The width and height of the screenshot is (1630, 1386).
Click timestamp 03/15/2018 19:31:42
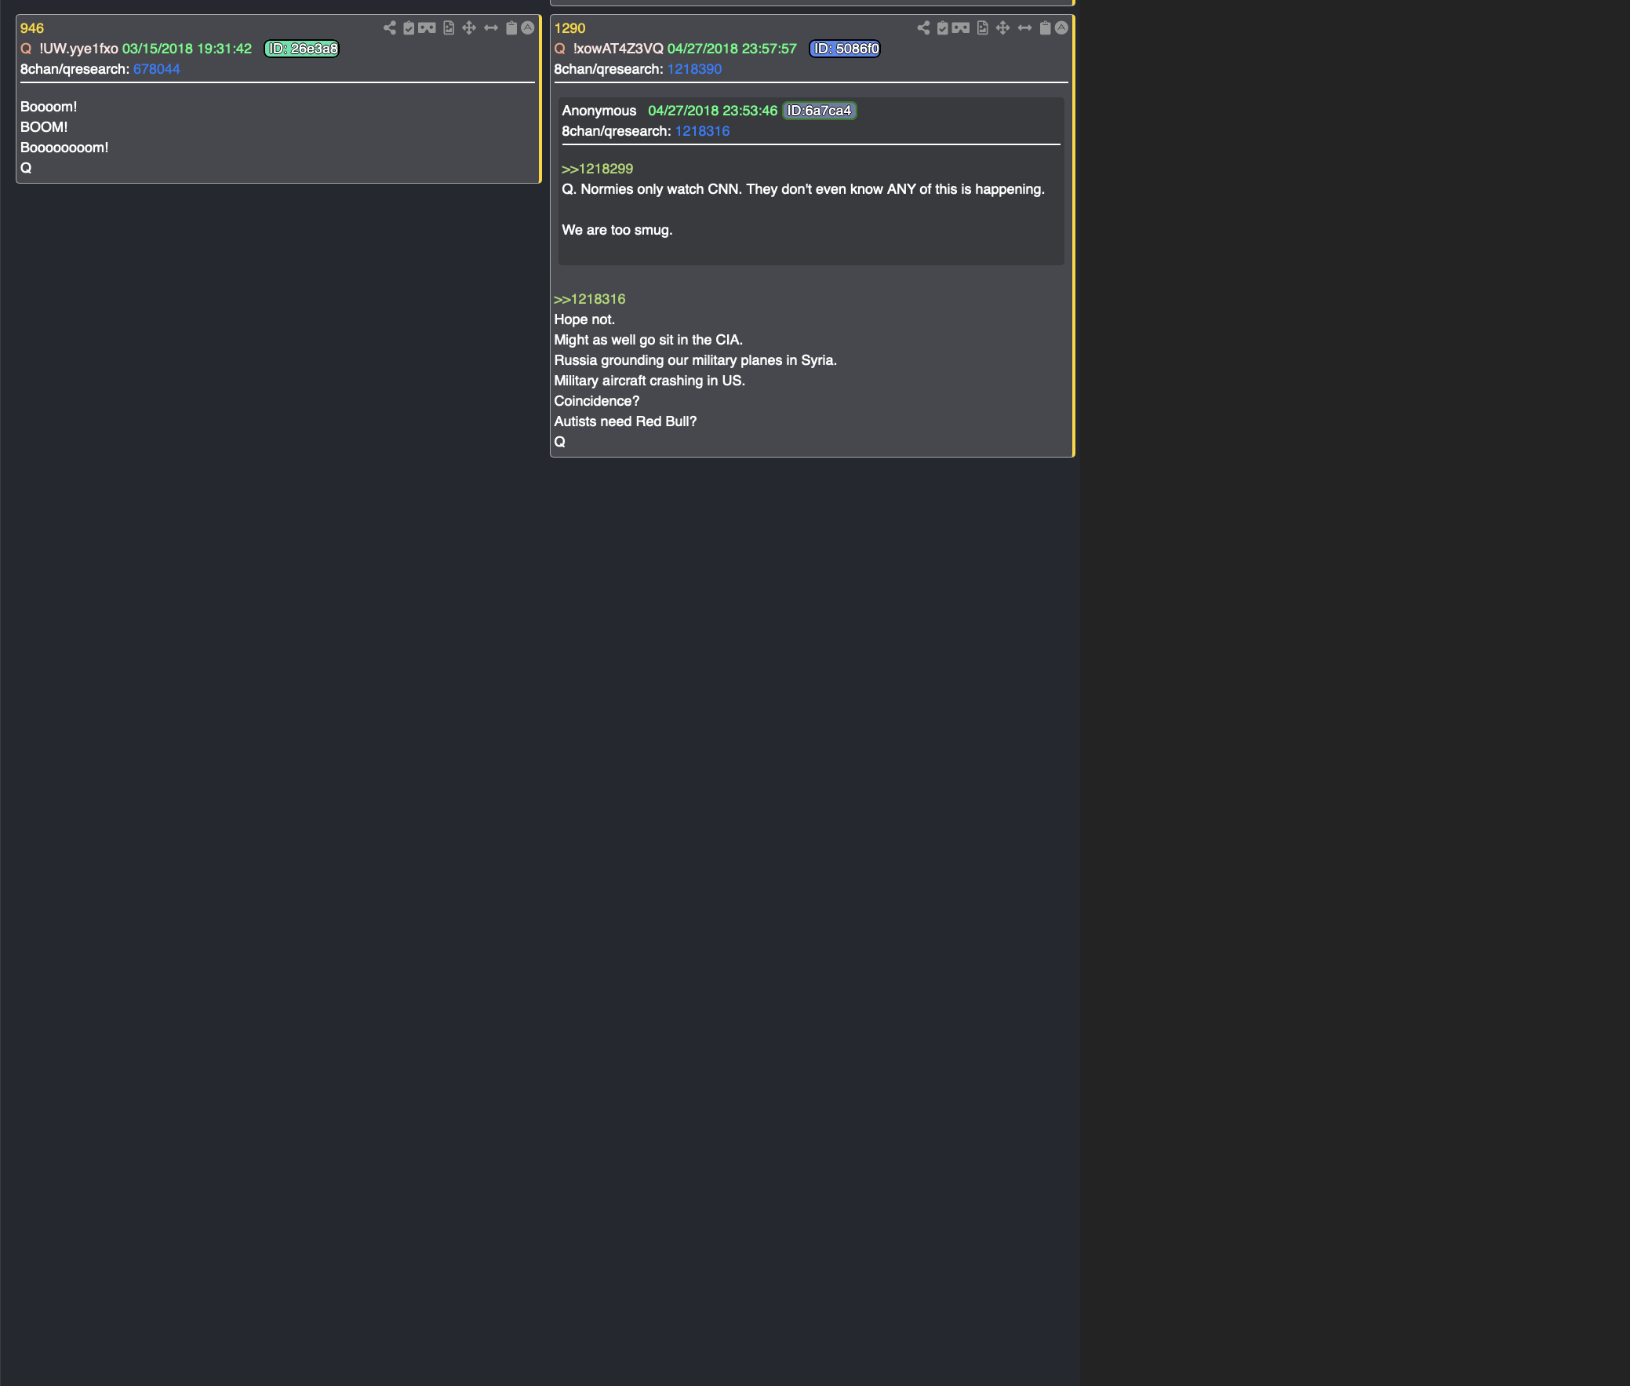(x=187, y=49)
